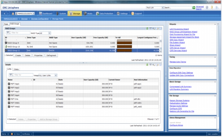Click the PSFT-App1 LUN icon
222x137 pixels.
[9, 84]
